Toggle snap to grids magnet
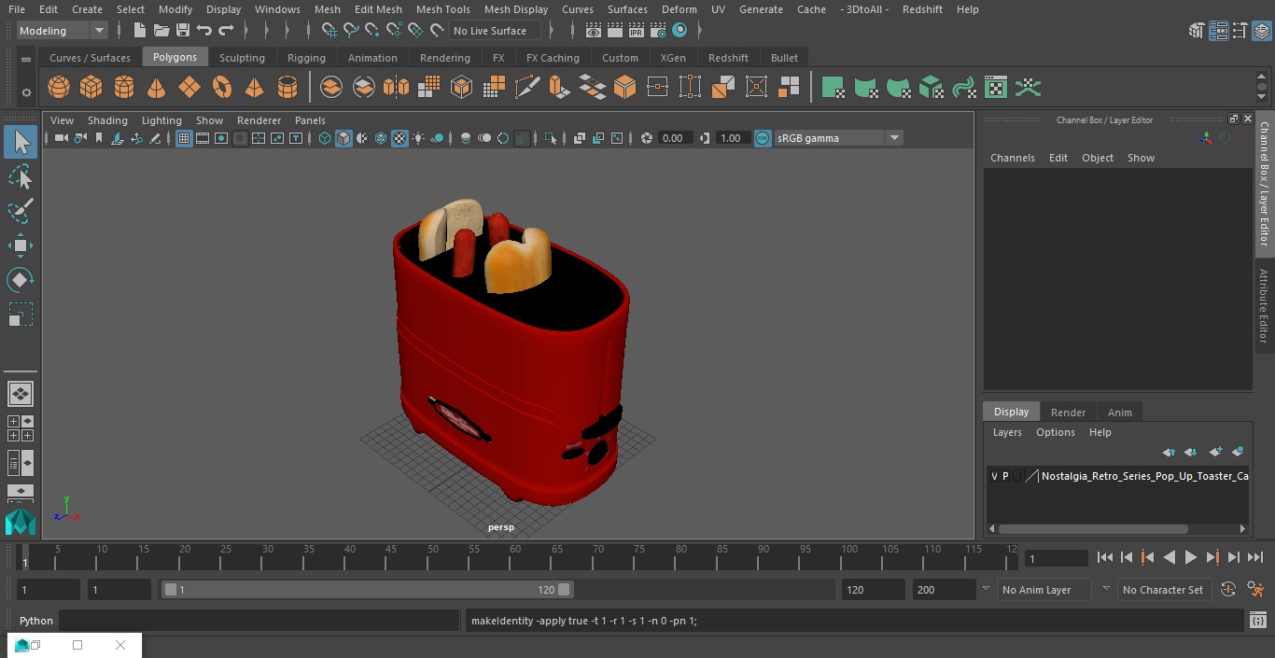The height and width of the screenshot is (658, 1275). [329, 31]
